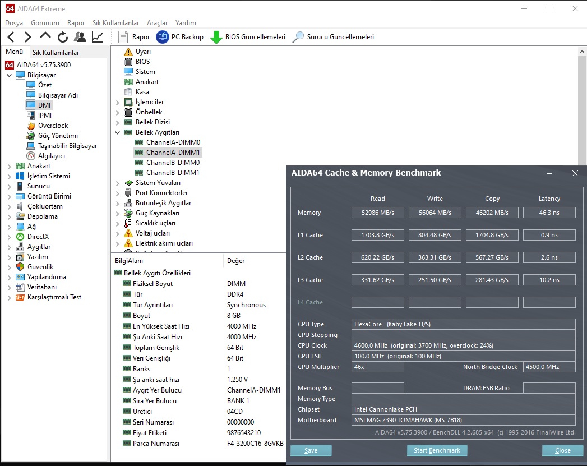Open the Araçlar menu
Screen dimensions: 587x466
157,23
